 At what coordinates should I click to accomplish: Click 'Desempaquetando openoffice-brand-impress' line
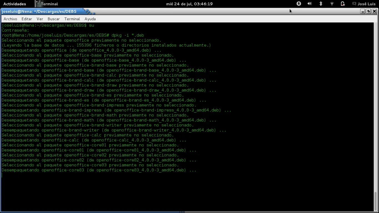pos(116,110)
